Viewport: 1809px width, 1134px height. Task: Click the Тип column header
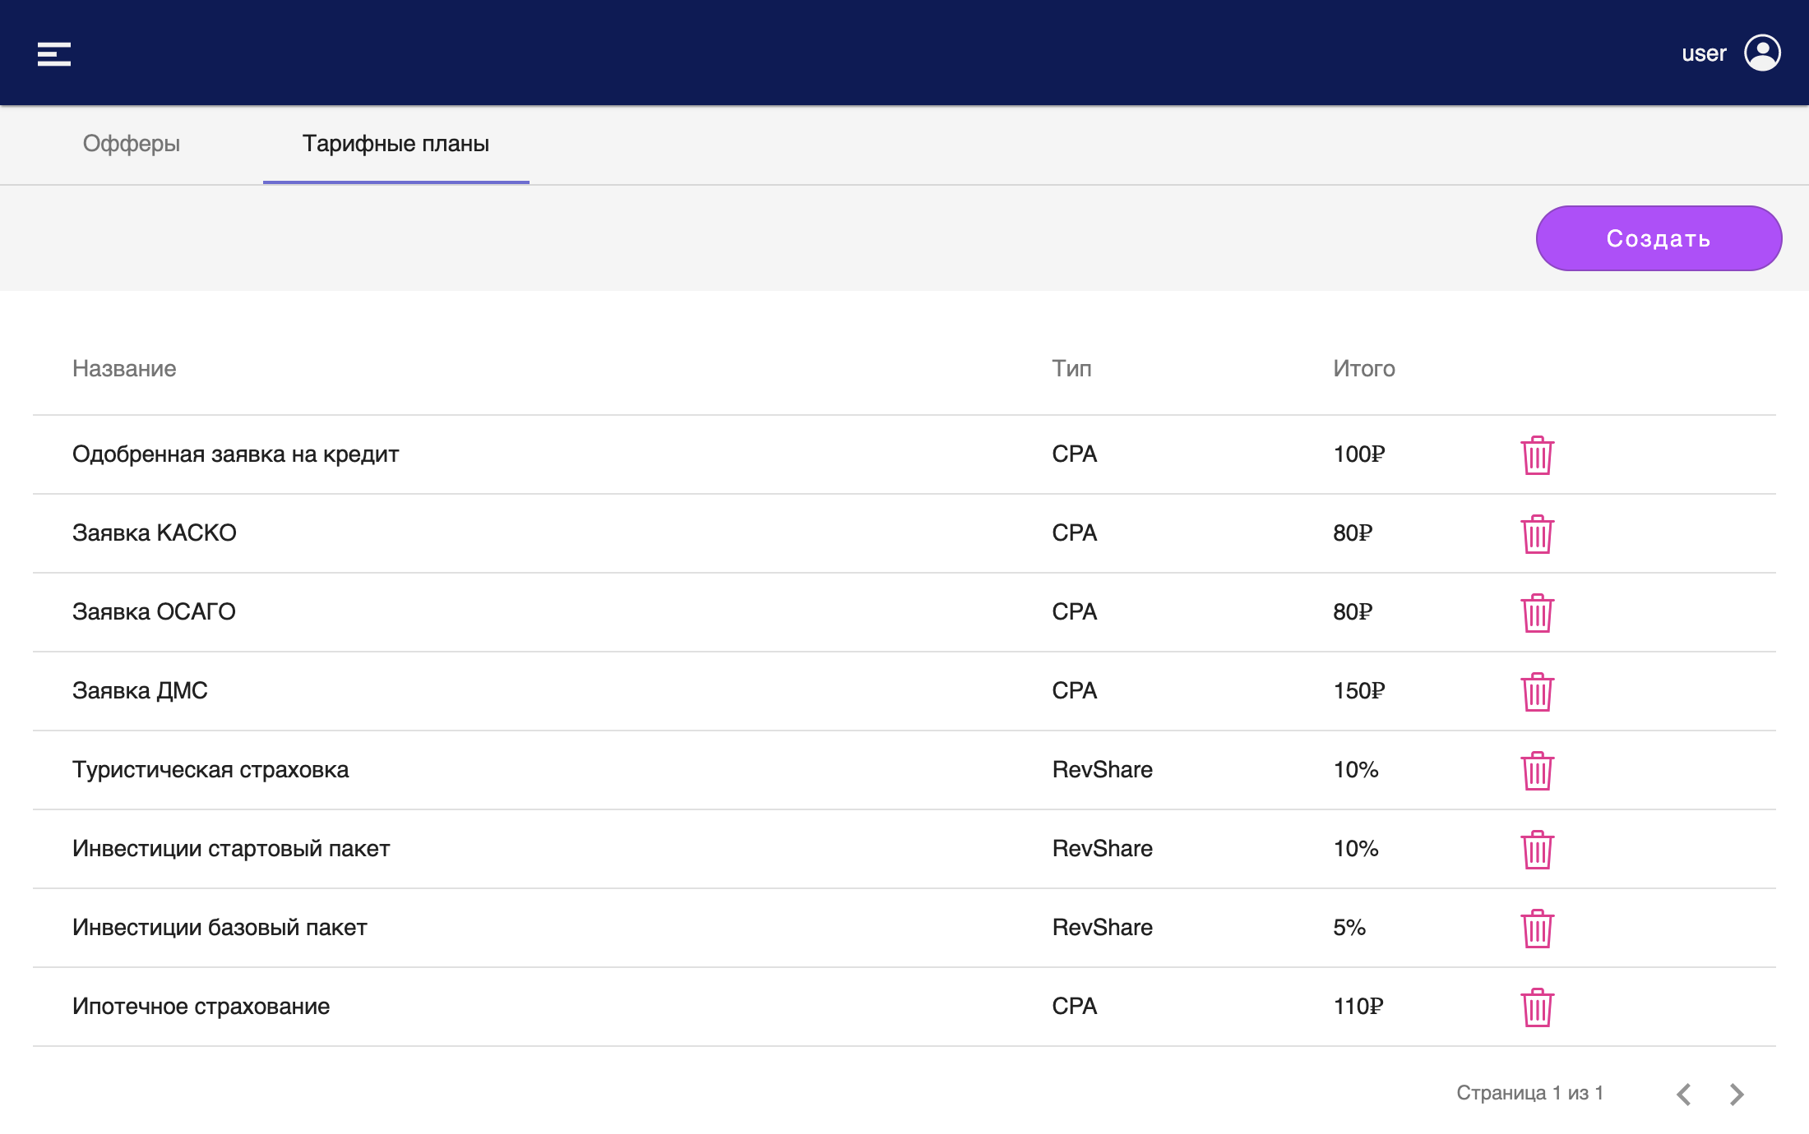pyautogui.click(x=1071, y=368)
